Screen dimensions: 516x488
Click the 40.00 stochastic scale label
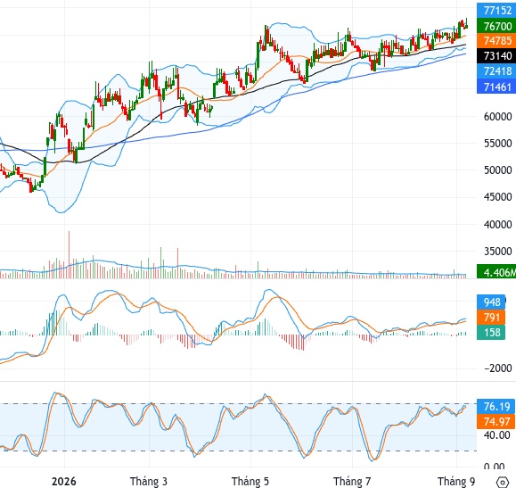click(x=497, y=435)
